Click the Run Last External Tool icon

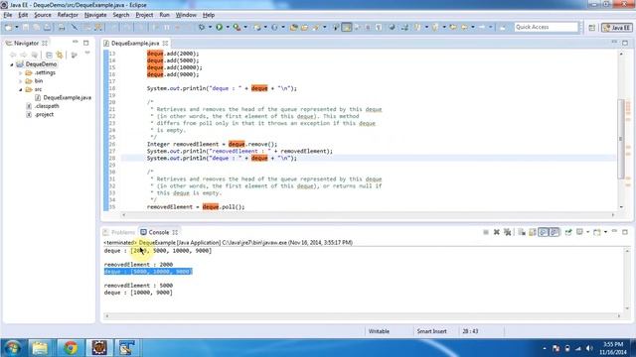237,27
